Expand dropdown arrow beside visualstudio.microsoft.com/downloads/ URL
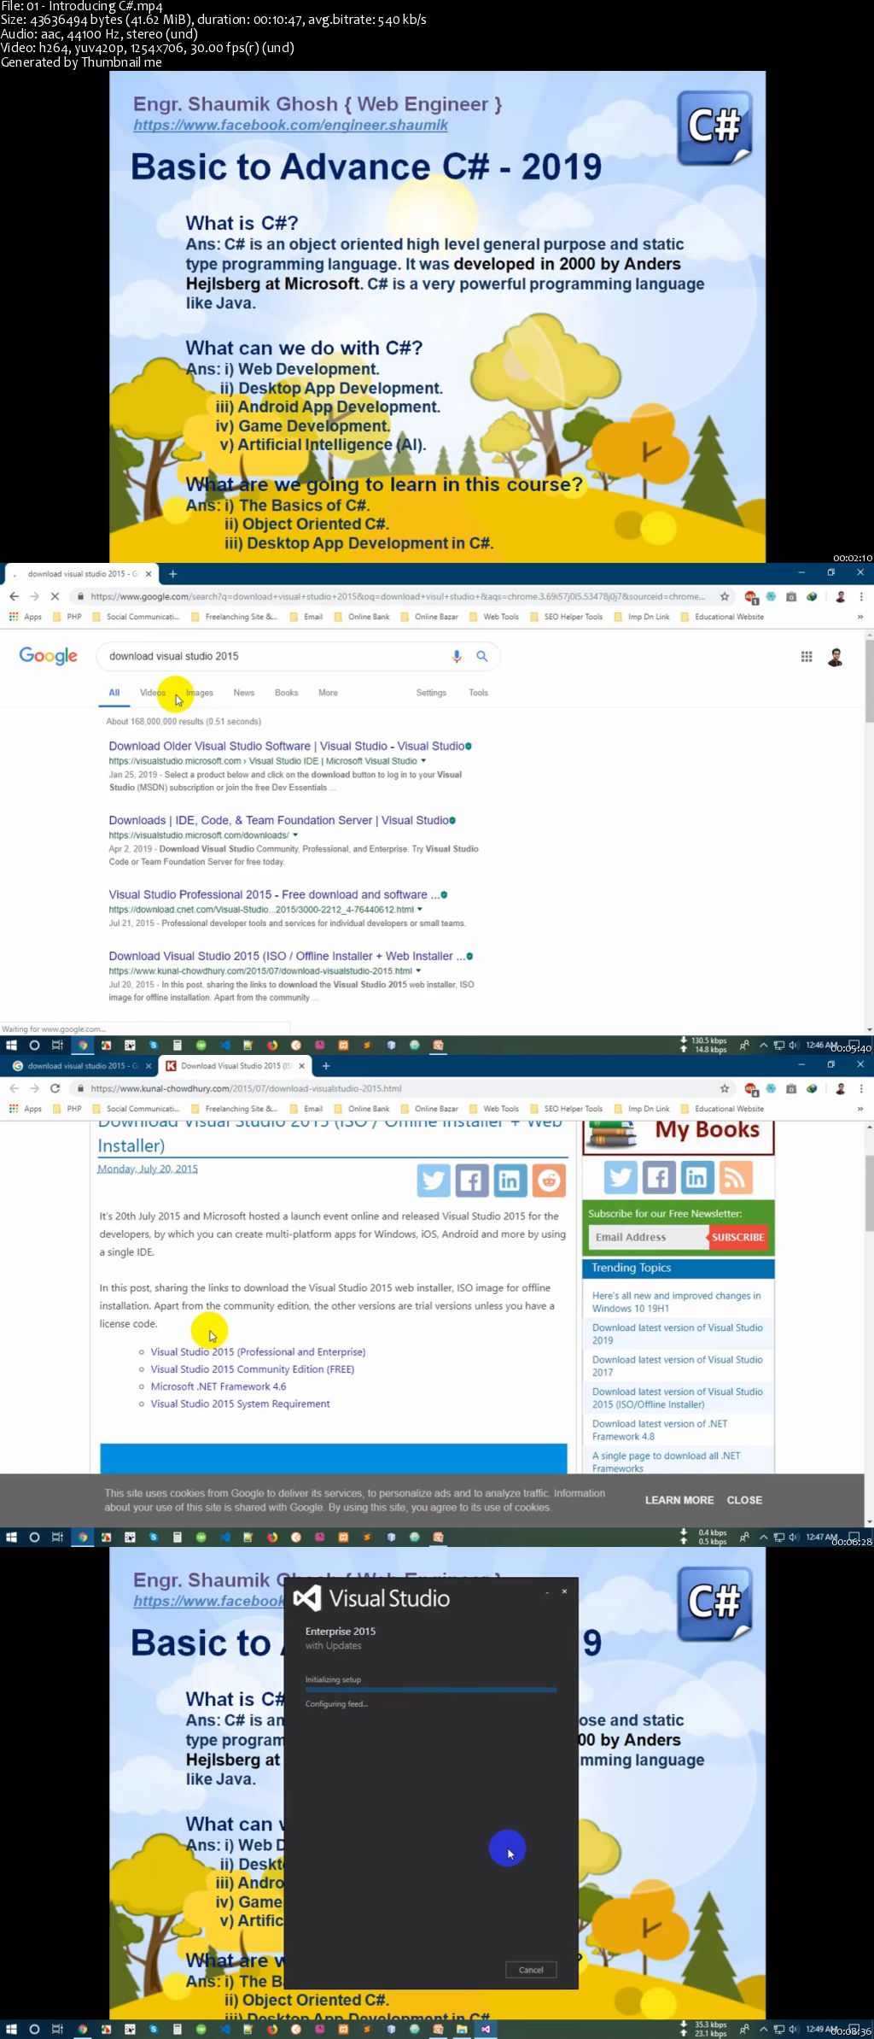Screen dimensions: 874x2039 point(295,835)
